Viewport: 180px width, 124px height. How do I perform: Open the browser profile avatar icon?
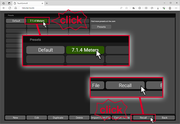coord(170,8)
